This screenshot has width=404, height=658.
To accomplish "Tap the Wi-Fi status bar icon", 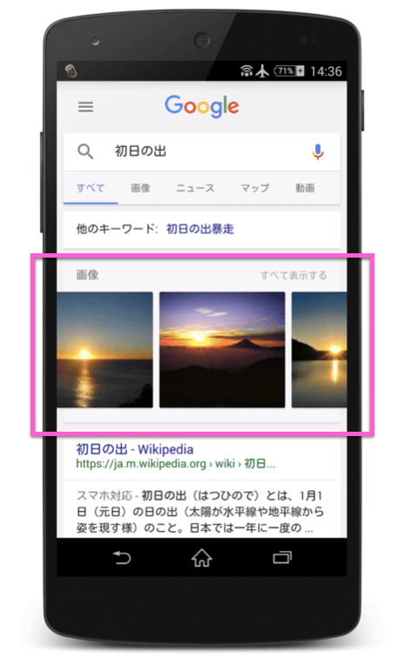I will tap(246, 70).
